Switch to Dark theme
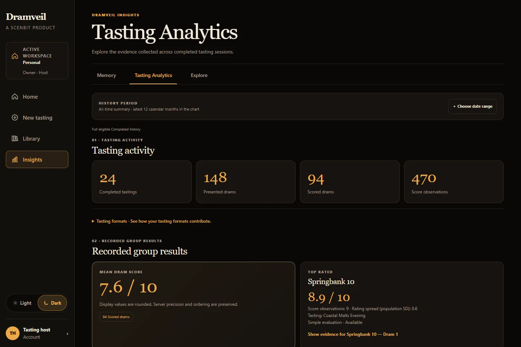521x347 pixels. click(52, 303)
